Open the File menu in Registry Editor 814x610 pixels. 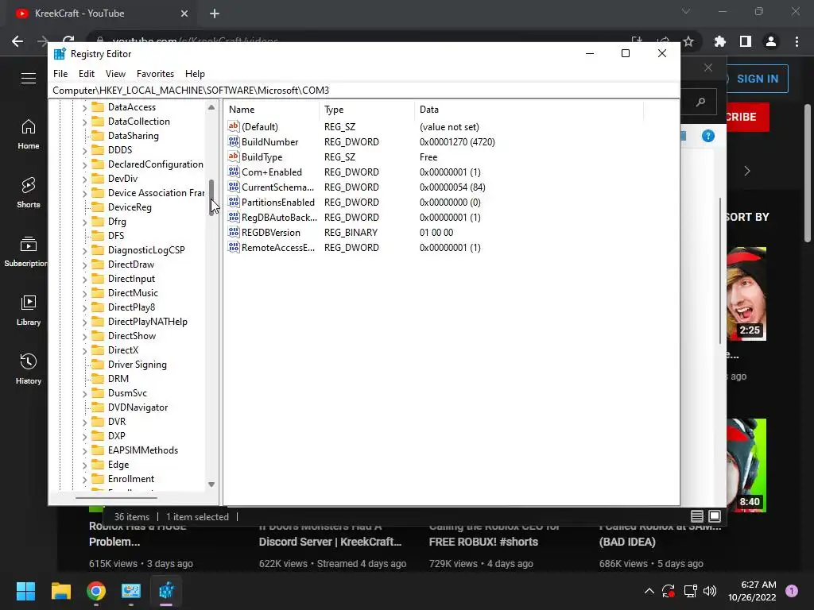click(x=60, y=74)
